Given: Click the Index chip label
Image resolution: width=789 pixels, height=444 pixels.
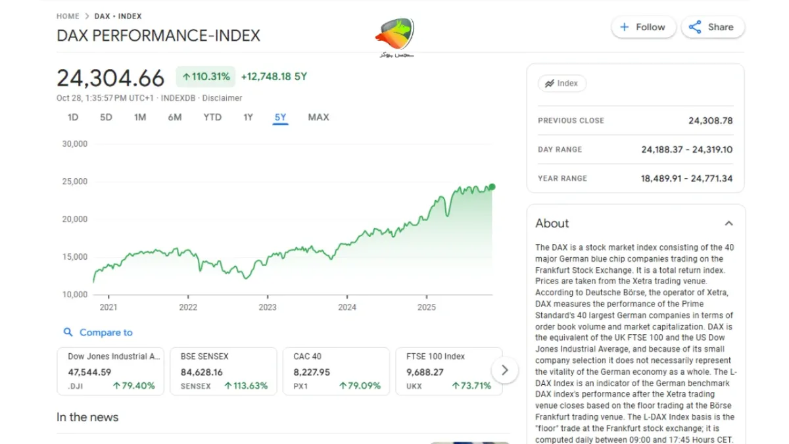Looking at the screenshot, I should tap(562, 84).
